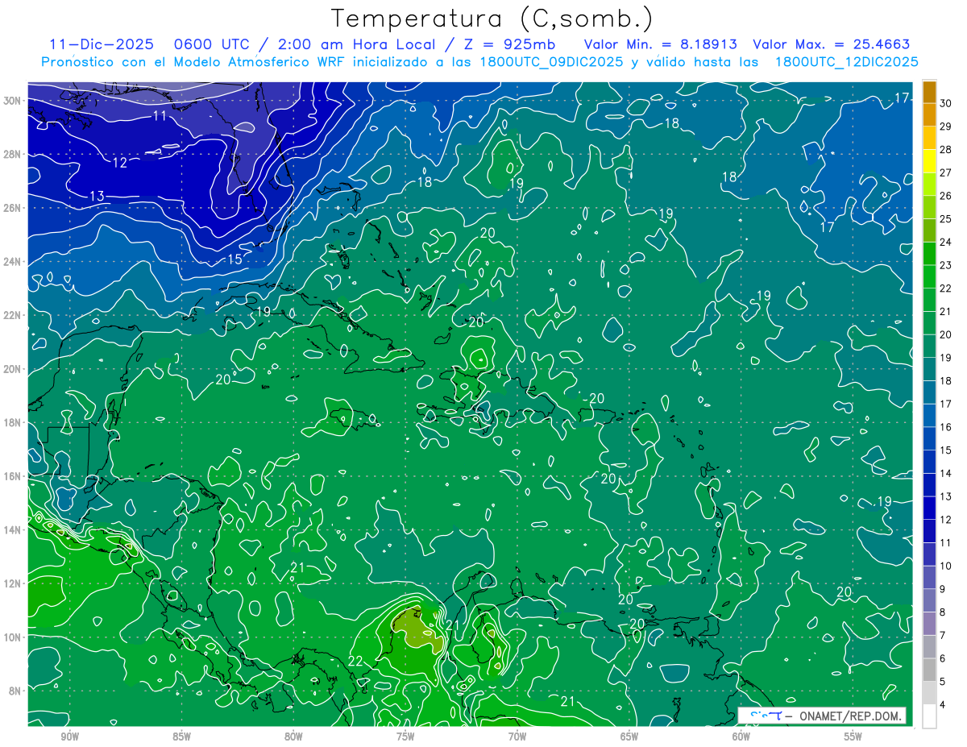Click the '8N' latitude axis label

(x=16, y=691)
